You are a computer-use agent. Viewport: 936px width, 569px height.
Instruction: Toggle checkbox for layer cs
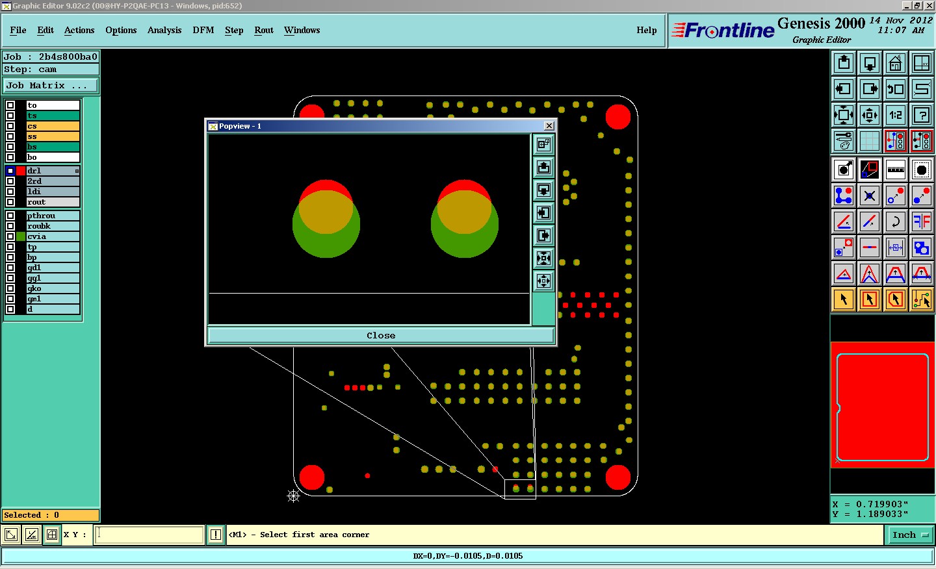coord(10,126)
